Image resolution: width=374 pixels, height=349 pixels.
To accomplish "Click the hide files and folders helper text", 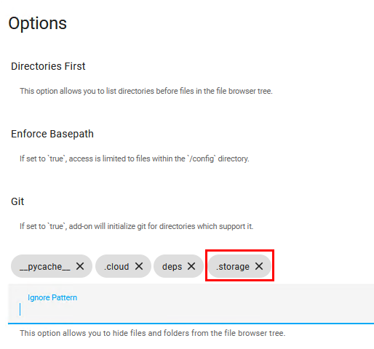I will tap(153, 333).
